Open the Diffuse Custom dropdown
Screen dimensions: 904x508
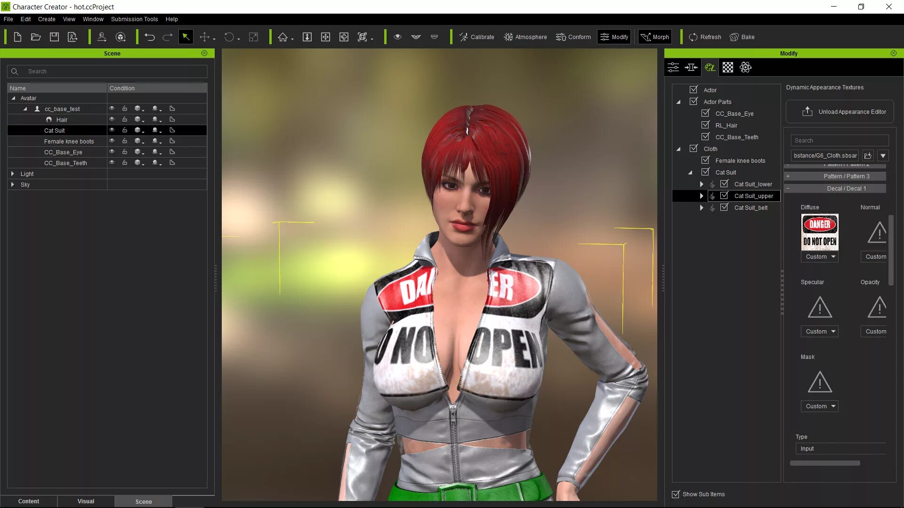[820, 257]
